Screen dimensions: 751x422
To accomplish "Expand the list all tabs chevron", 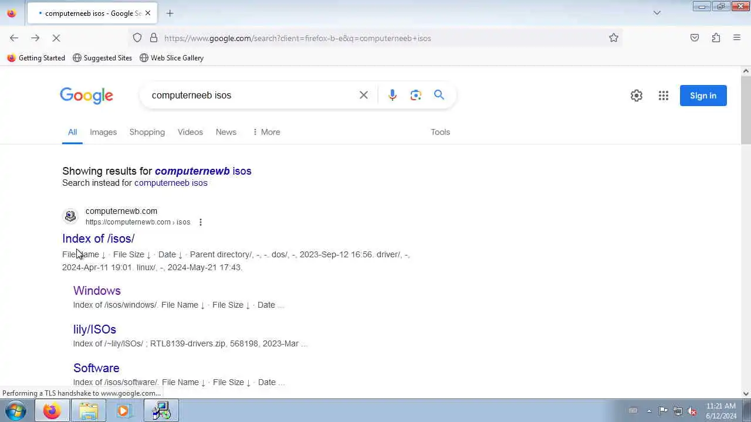I will coord(657,13).
